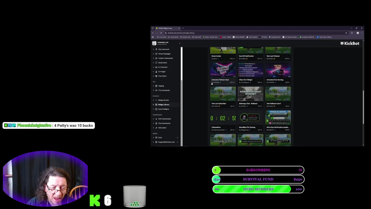371x209 pixels.
Task: Open the browser extensions menu
Action: pyautogui.click(x=352, y=33)
